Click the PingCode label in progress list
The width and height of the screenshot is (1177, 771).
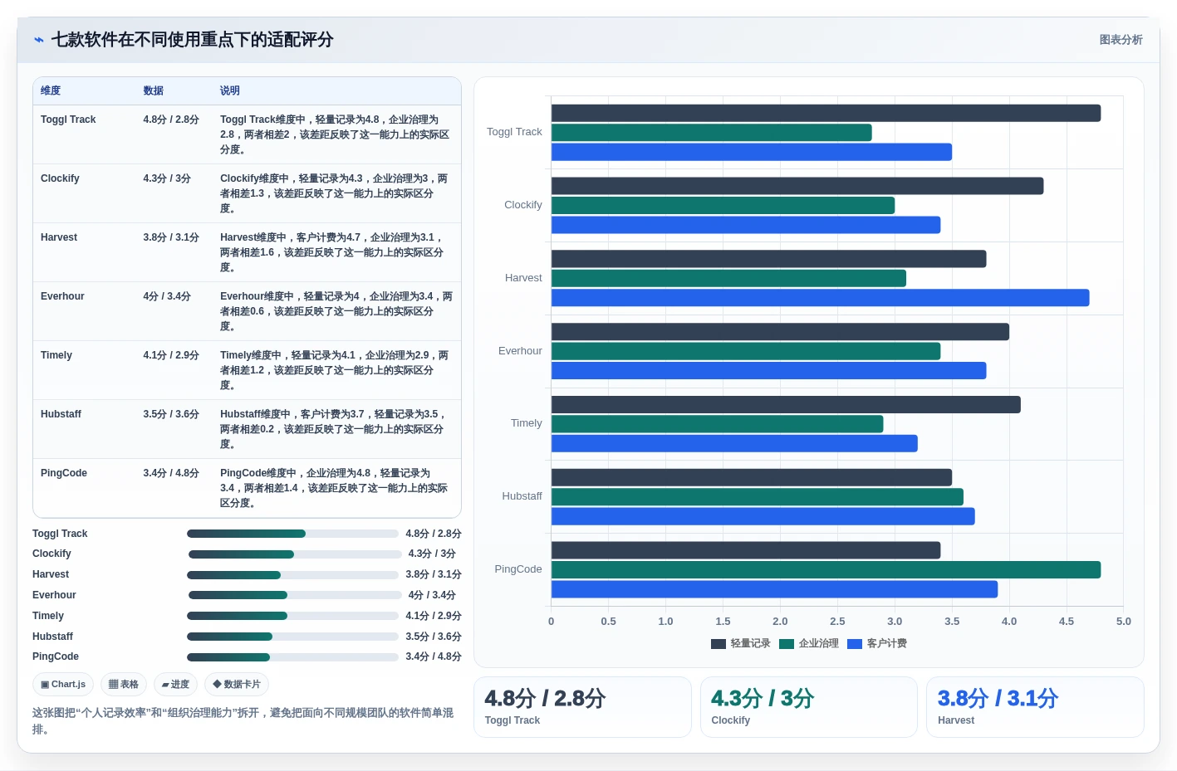coord(56,656)
